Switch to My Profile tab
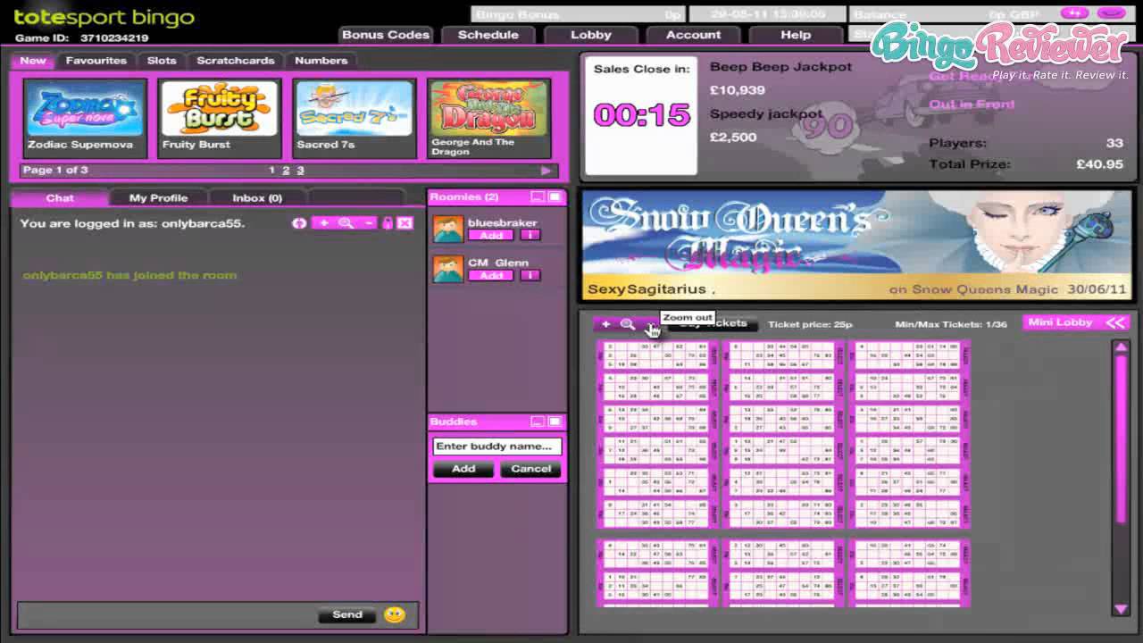This screenshot has height=643, width=1143. click(158, 198)
